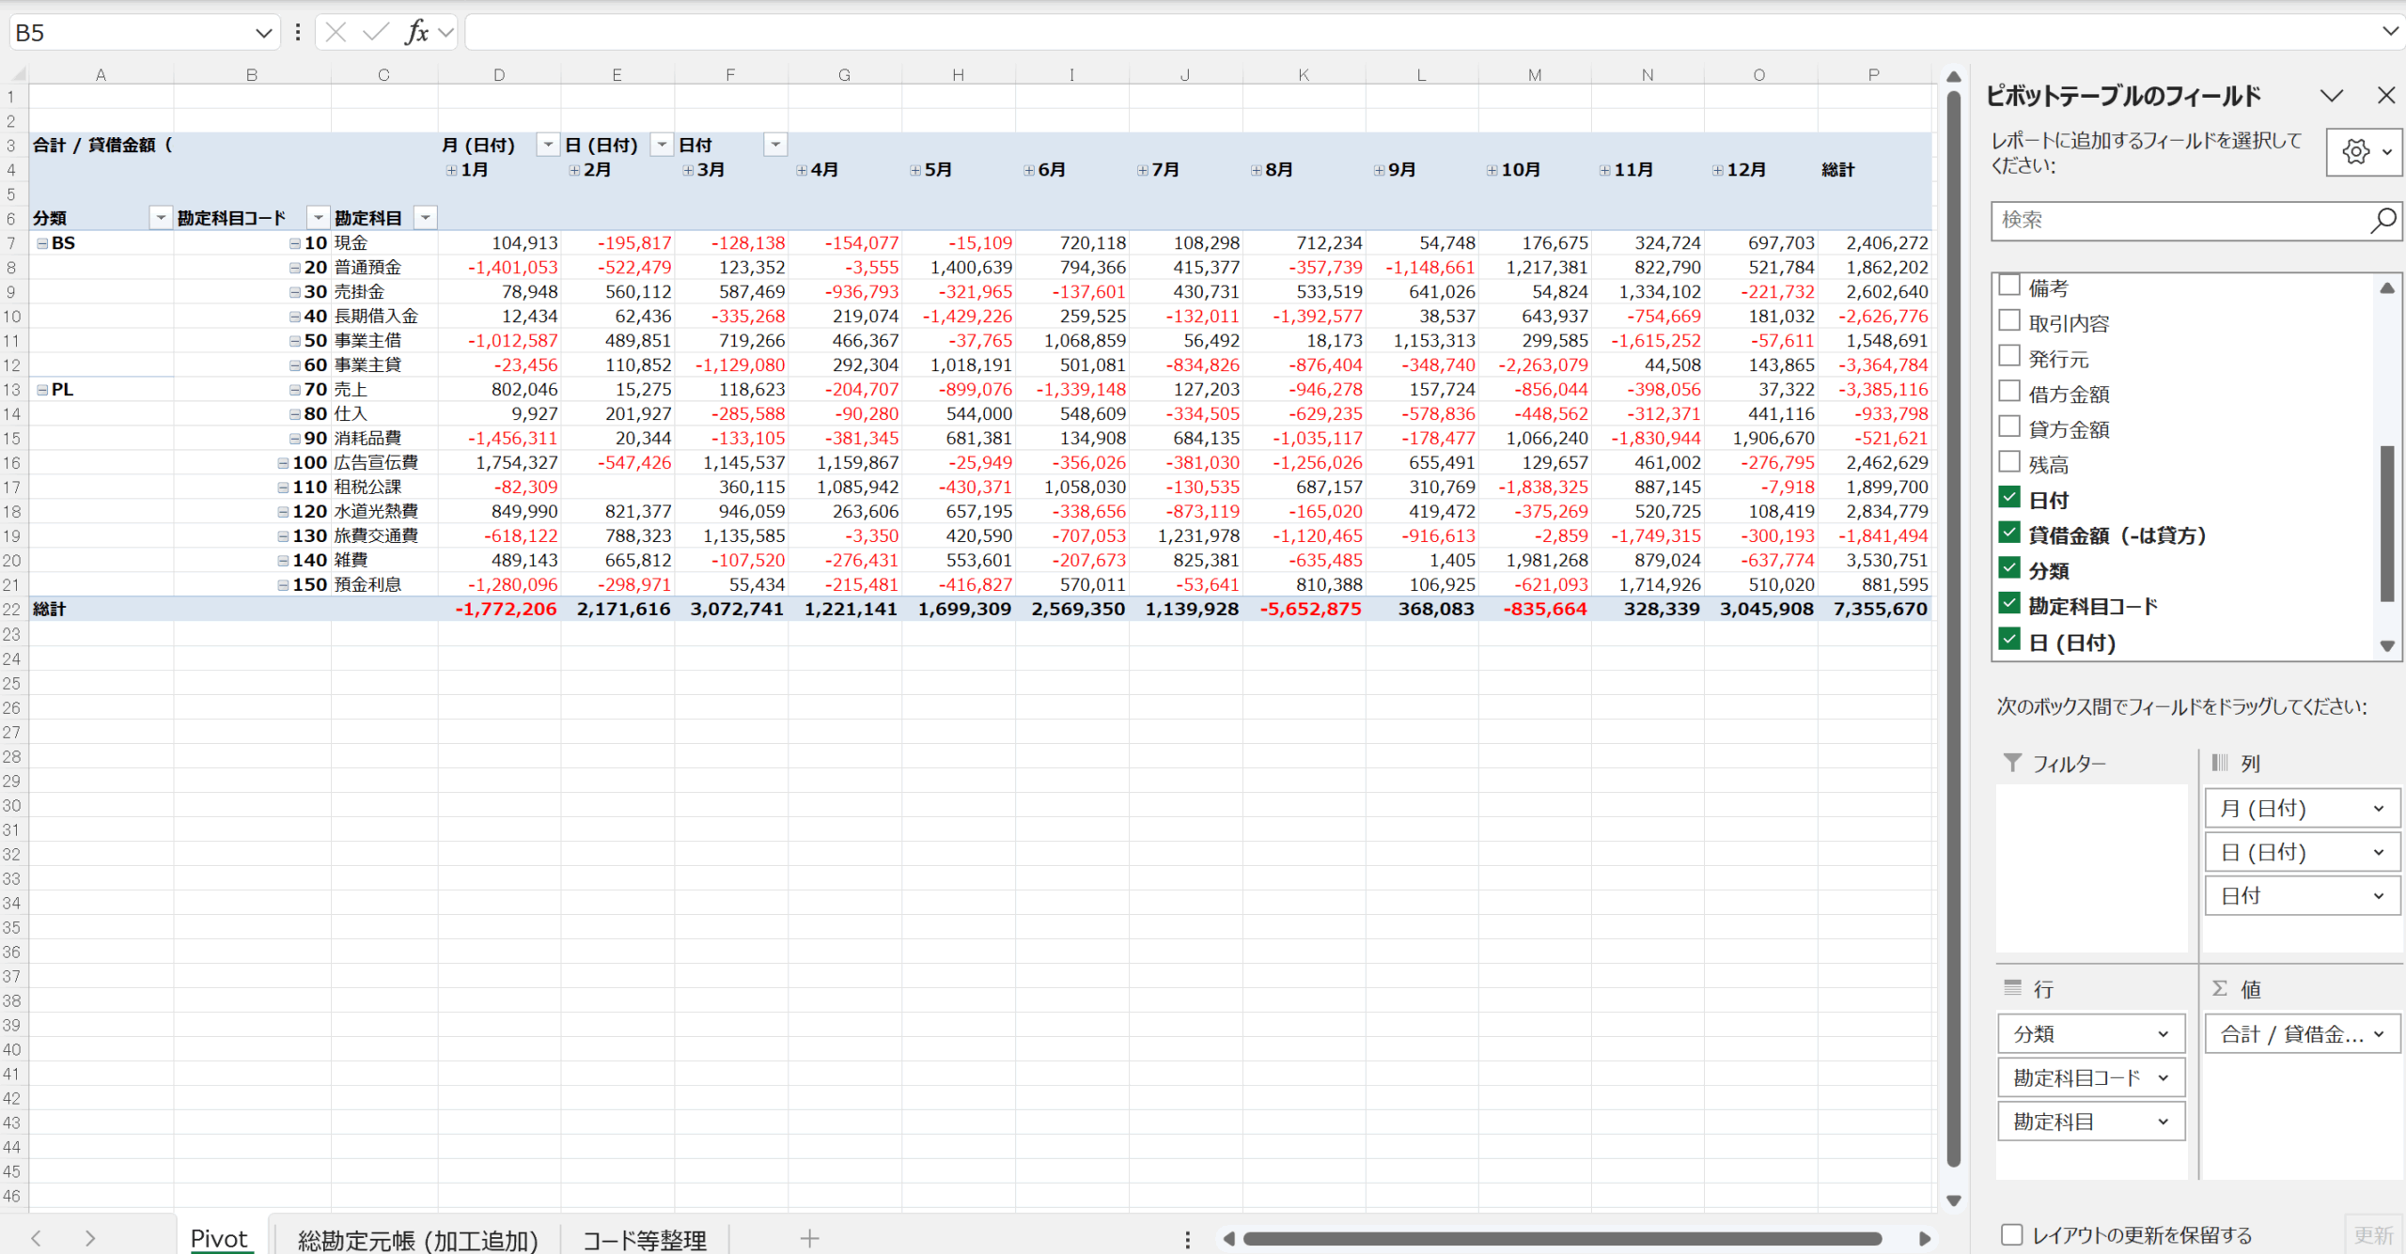Add a new sheet with plus icon
Screen dimensions: 2406x1254
click(809, 1239)
